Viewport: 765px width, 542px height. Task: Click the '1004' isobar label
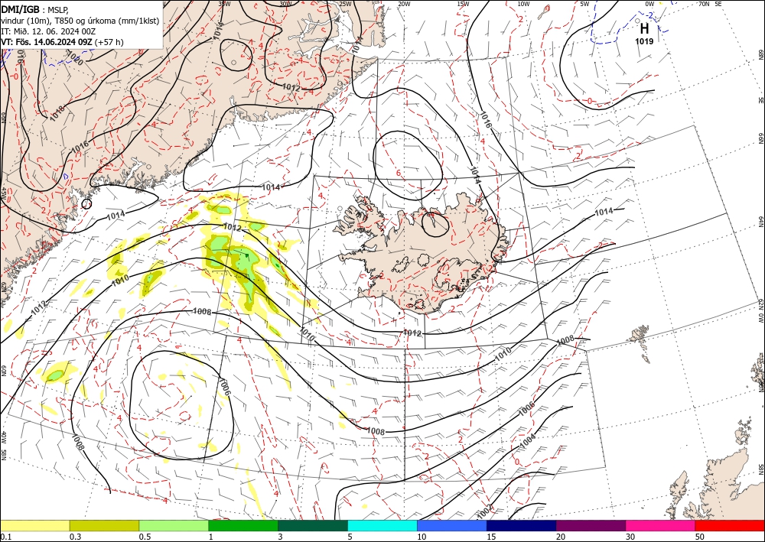[528, 440]
